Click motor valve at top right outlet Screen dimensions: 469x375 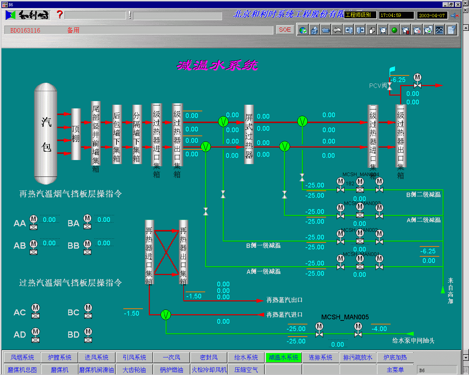[x=417, y=81]
